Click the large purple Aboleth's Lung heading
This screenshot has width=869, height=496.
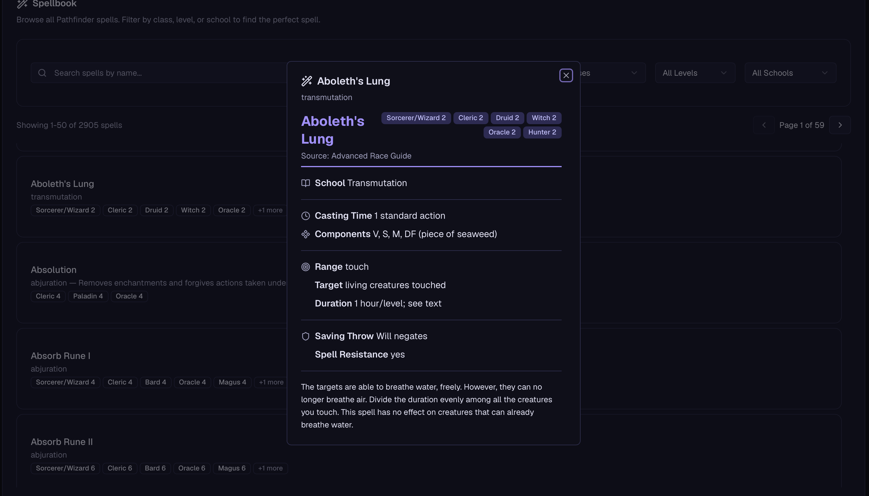click(x=333, y=130)
